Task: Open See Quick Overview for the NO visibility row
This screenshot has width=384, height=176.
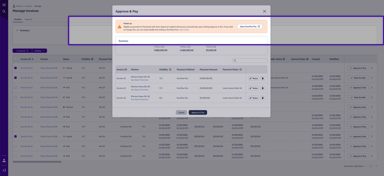Action: pyautogui.click(x=140, y=99)
